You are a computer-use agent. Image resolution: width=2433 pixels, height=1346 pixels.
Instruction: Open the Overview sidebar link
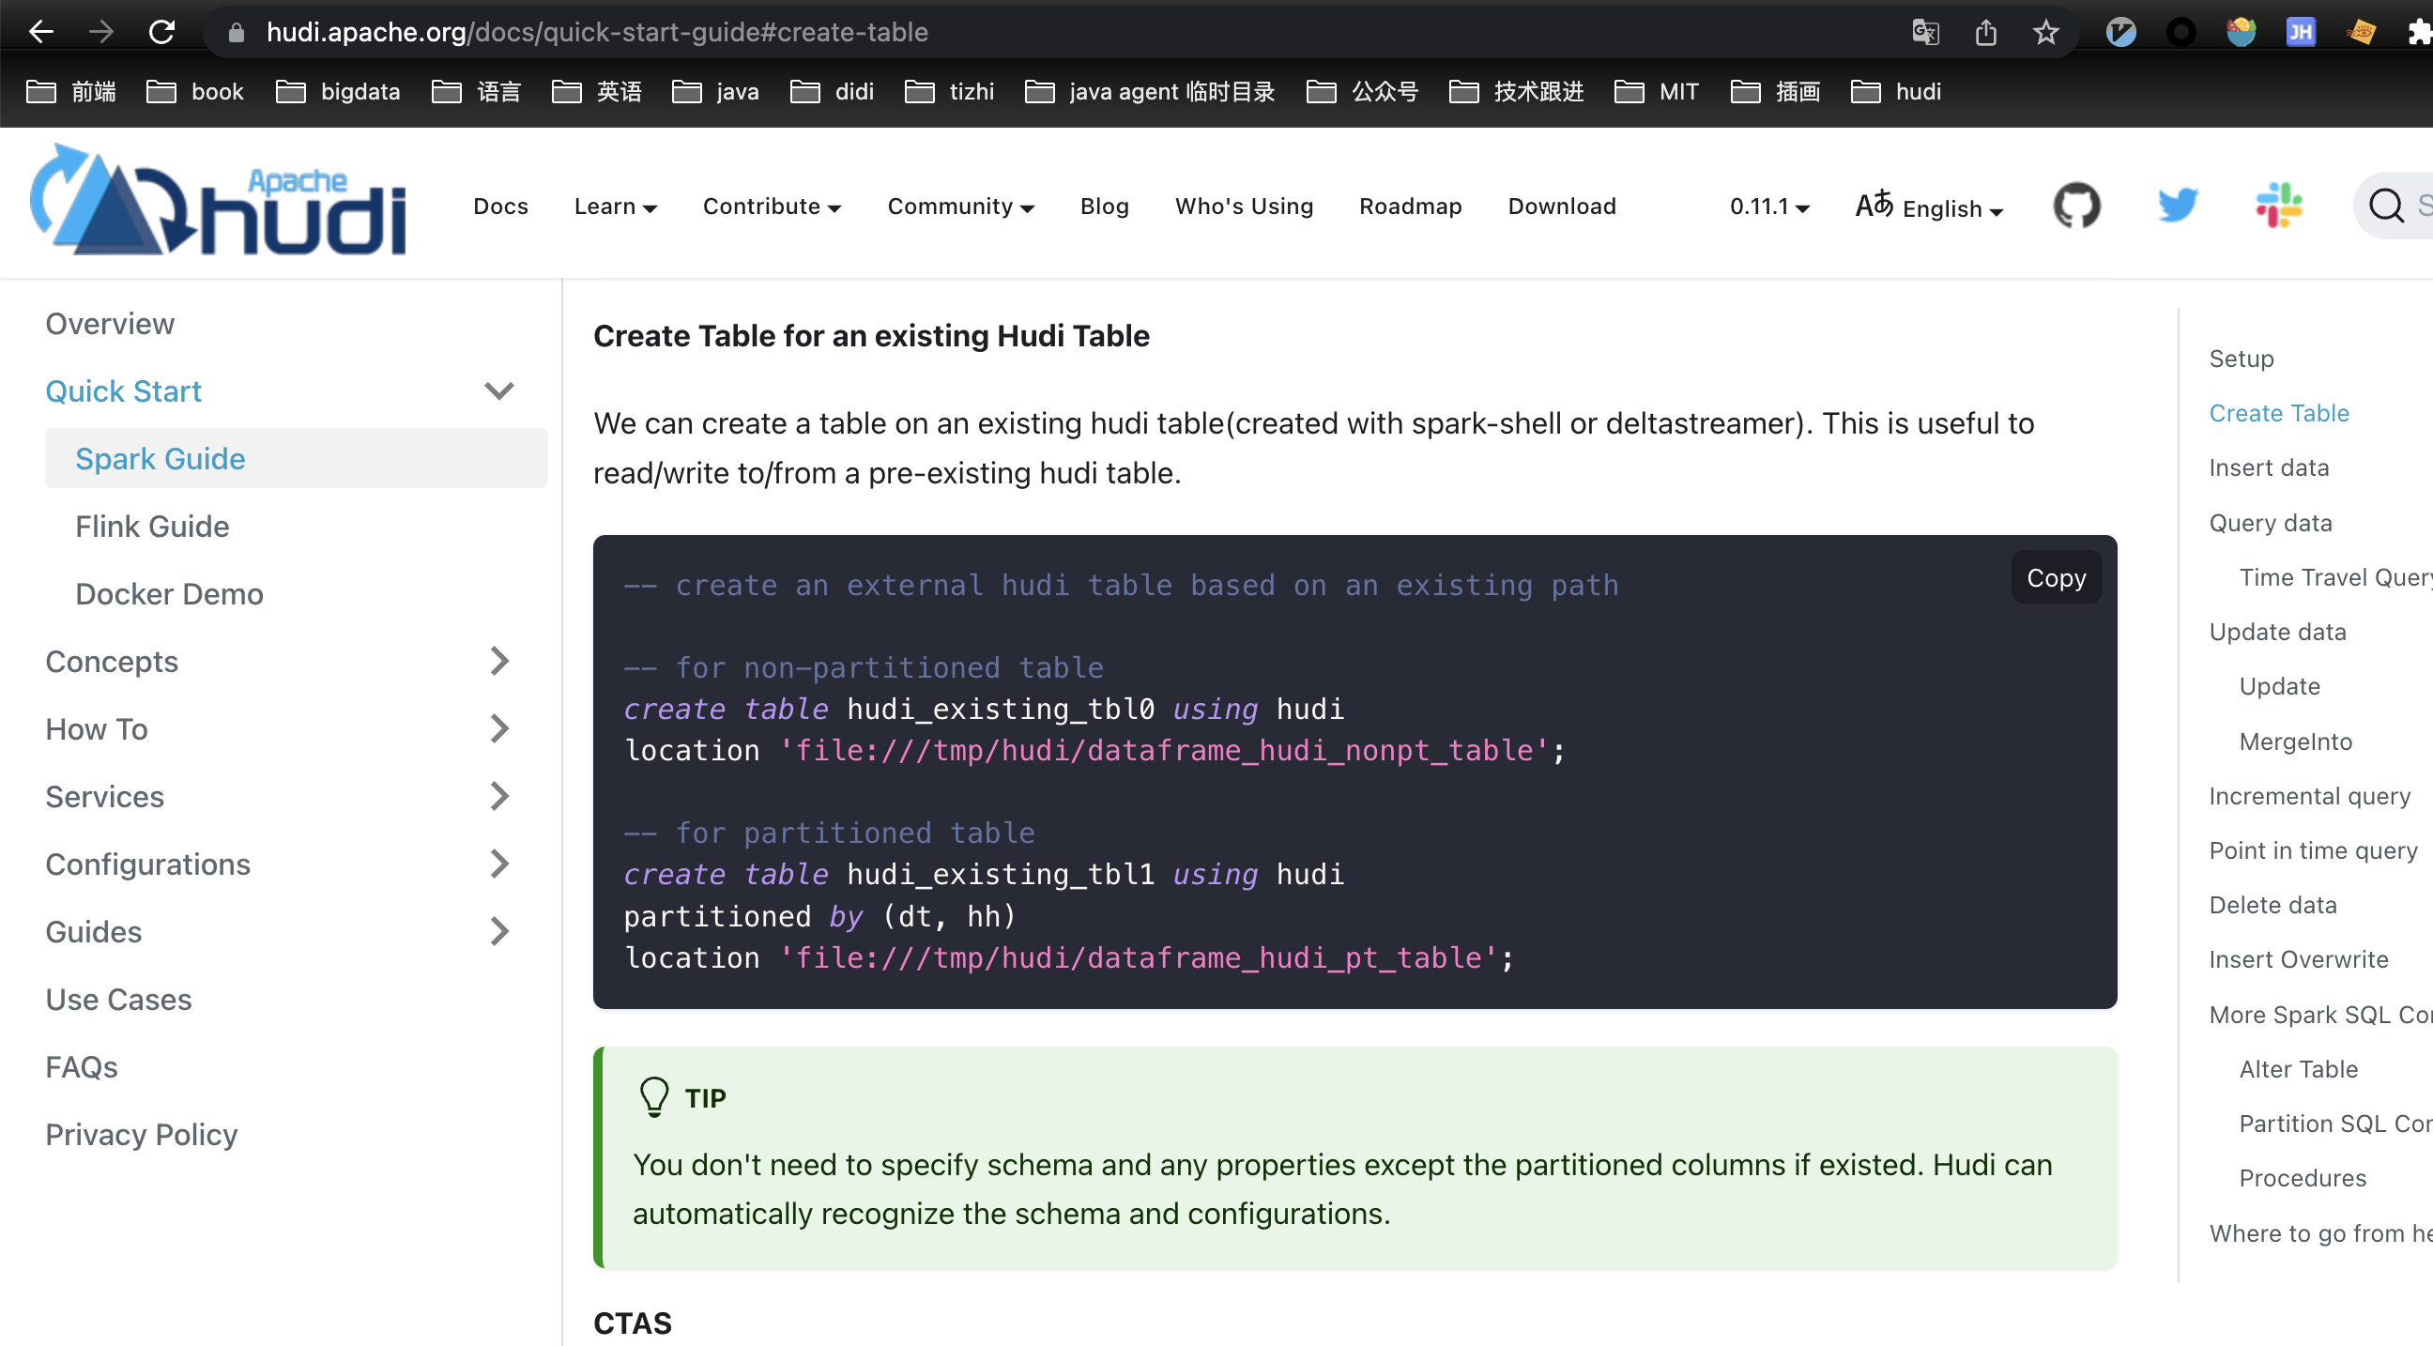click(x=110, y=323)
